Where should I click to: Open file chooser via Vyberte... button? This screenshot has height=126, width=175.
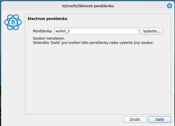152,31
